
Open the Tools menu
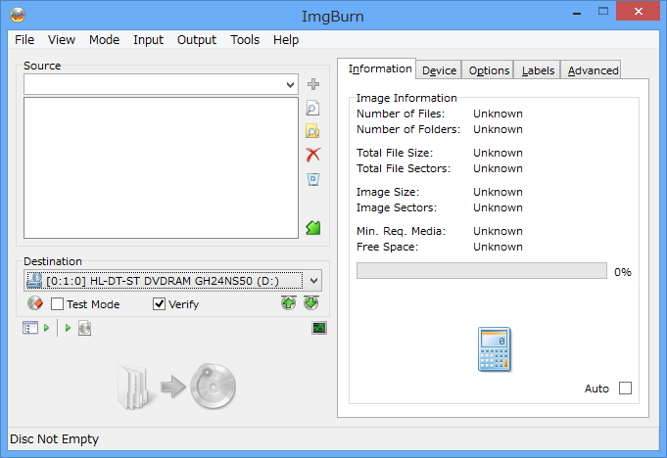point(245,40)
